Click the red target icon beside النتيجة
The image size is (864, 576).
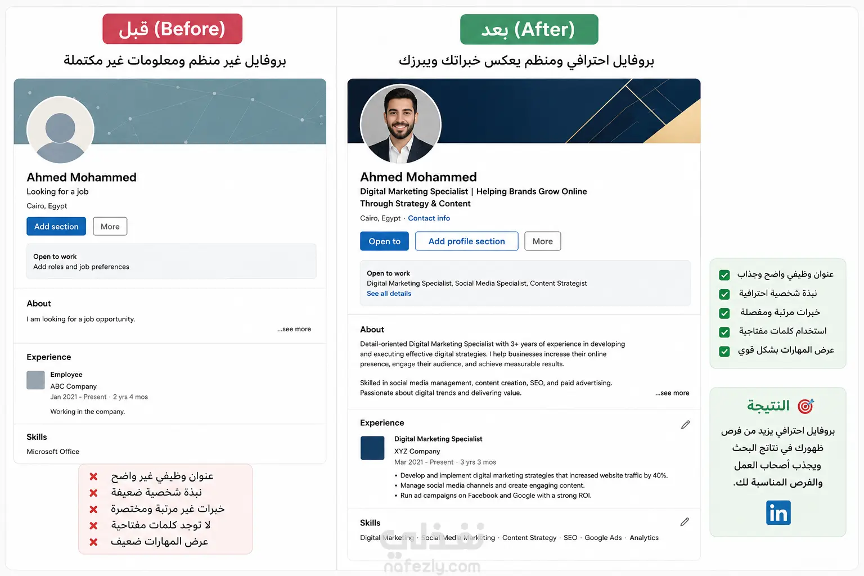click(806, 406)
